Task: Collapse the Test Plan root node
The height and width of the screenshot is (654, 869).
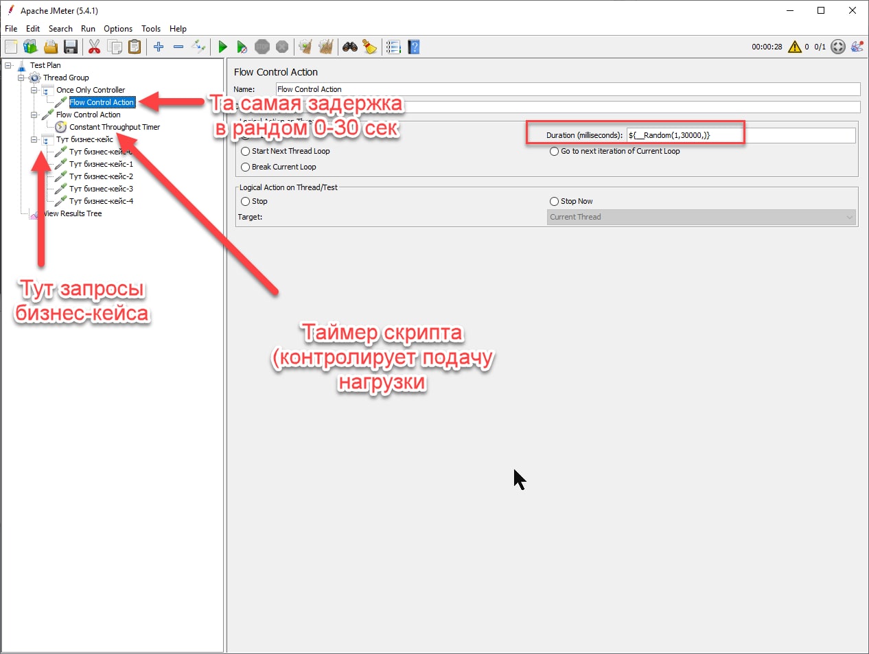Action: (8, 65)
